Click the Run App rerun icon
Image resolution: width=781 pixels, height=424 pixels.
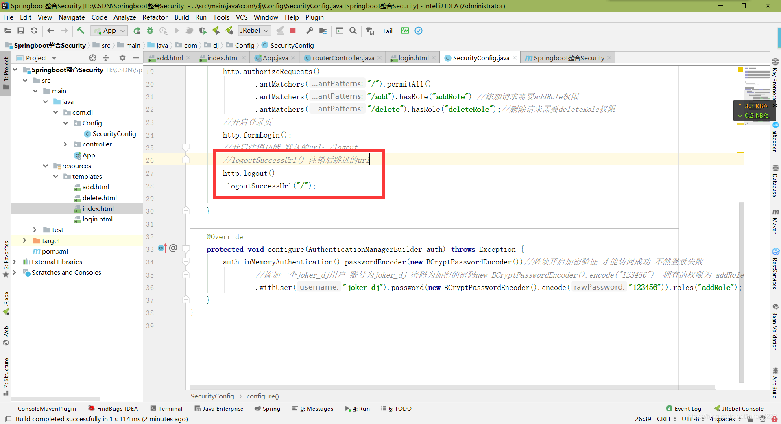[137, 31]
